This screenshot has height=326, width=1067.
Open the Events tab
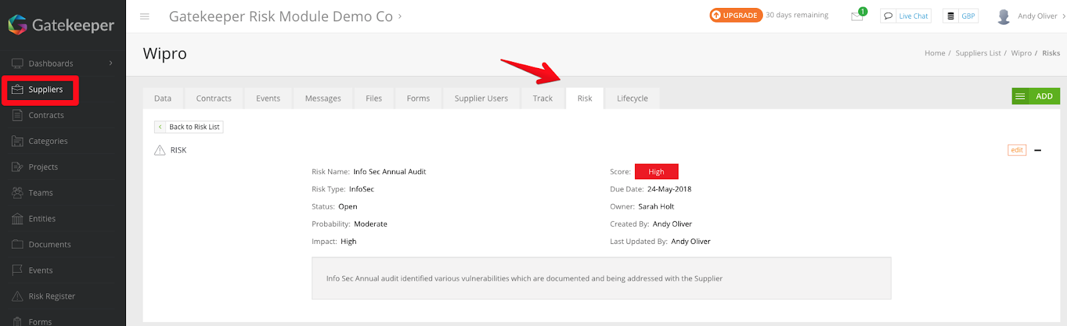click(268, 98)
